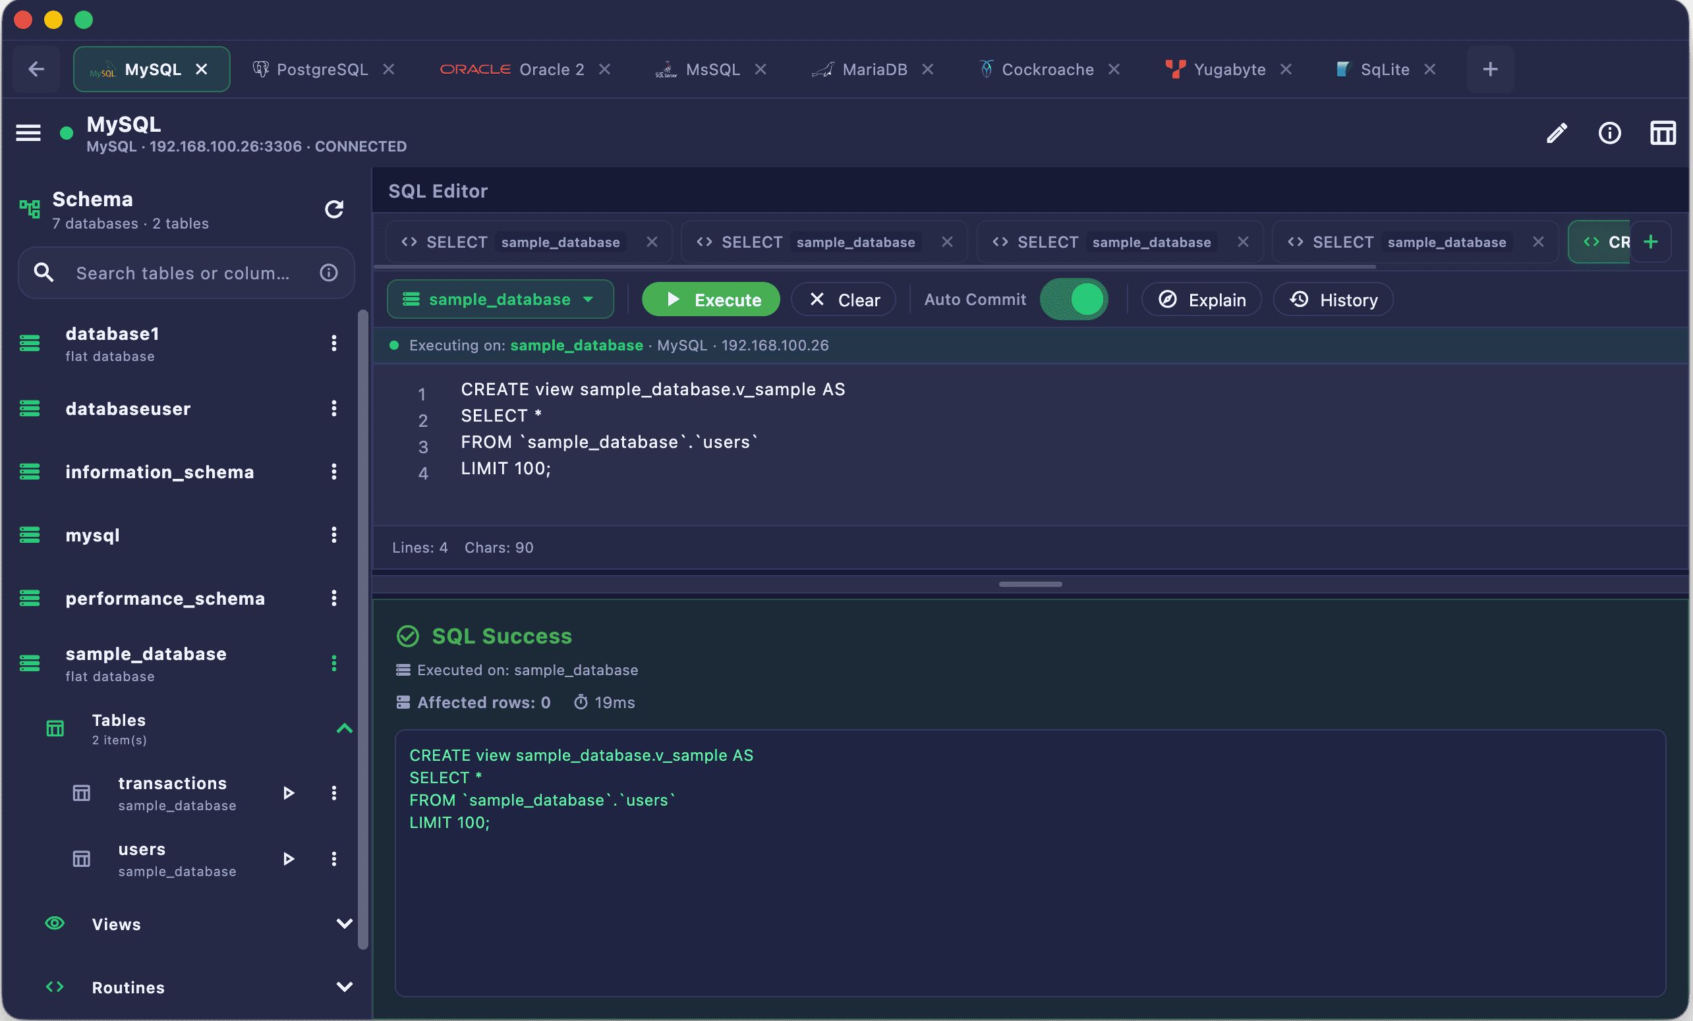The width and height of the screenshot is (1693, 1021).
Task: Open the sample_database selector dropdown
Action: (x=500, y=299)
